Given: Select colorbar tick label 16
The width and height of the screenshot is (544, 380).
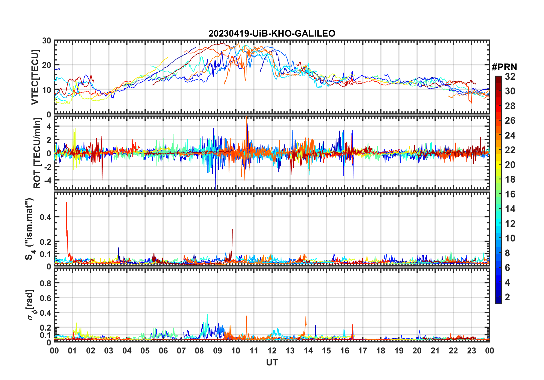Looking at the screenshot, I should (x=510, y=194).
